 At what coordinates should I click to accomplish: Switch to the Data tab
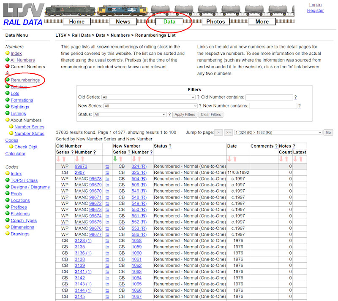[x=169, y=21]
